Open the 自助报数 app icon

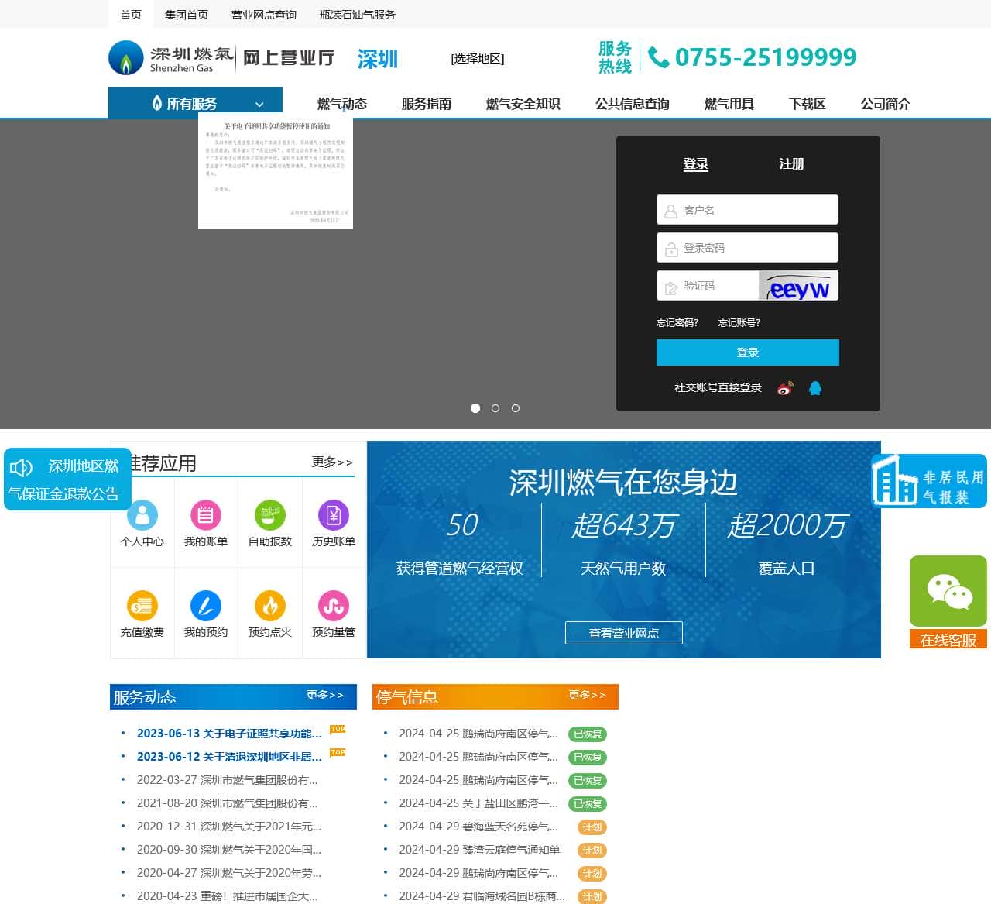click(x=270, y=515)
